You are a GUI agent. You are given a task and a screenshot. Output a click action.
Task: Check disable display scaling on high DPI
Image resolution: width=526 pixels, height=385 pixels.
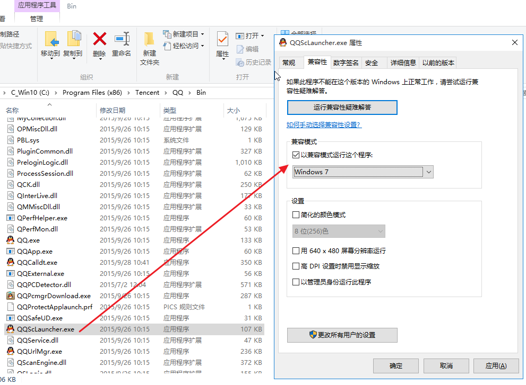pos(296,266)
